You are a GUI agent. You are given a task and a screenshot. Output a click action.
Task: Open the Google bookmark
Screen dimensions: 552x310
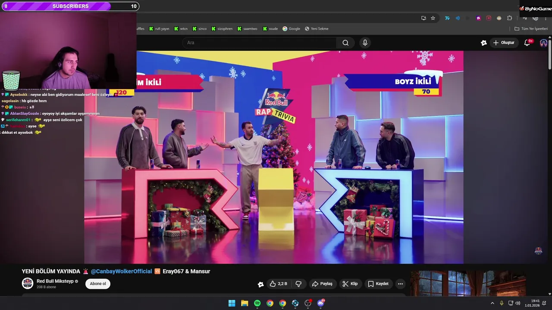click(x=291, y=29)
